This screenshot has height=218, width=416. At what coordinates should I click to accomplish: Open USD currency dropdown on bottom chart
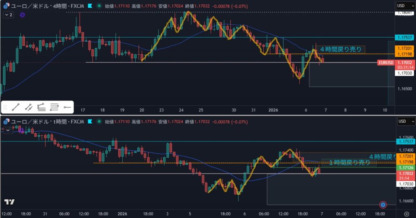pos(405,122)
